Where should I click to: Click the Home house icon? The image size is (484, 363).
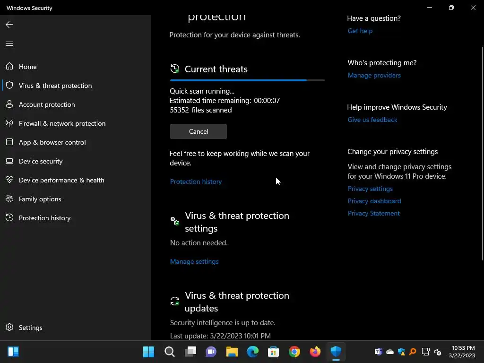[x=9, y=66]
